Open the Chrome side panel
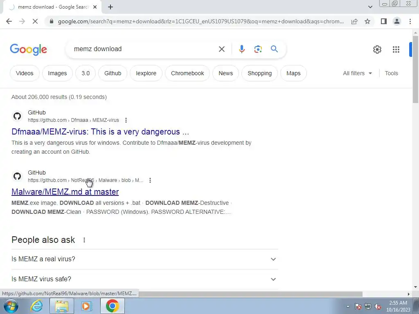 384,21
